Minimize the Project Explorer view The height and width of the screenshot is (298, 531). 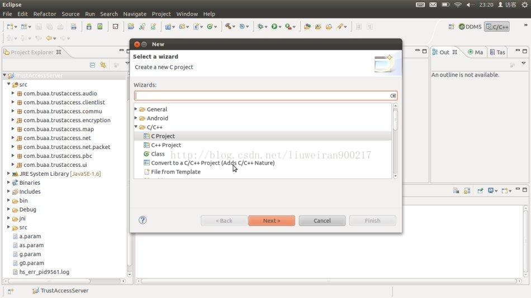[x=121, y=50]
